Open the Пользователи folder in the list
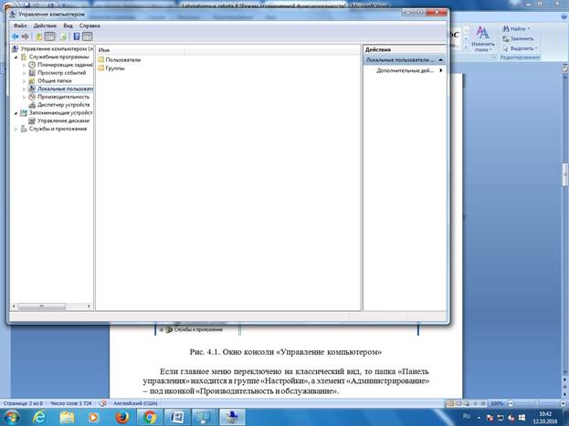Image resolution: width=569 pixels, height=426 pixels. click(x=122, y=59)
